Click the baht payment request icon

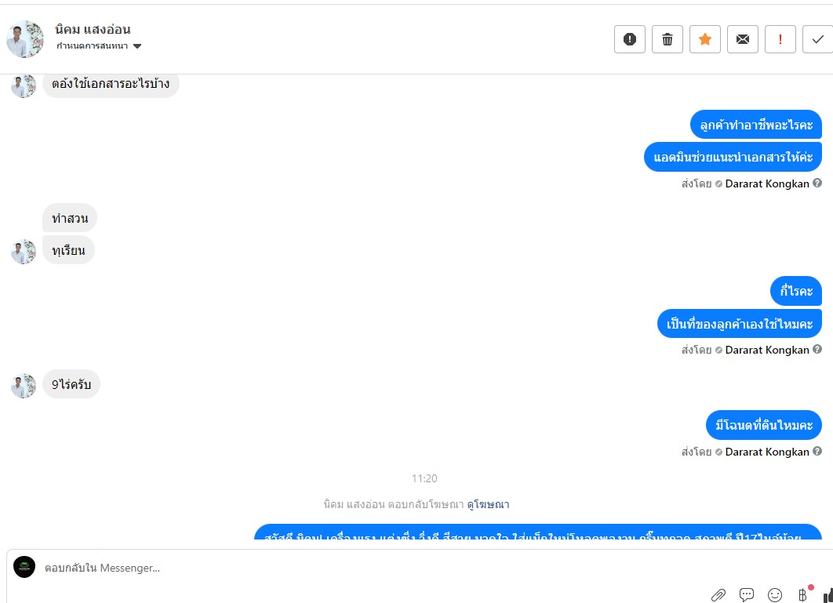pyautogui.click(x=802, y=595)
